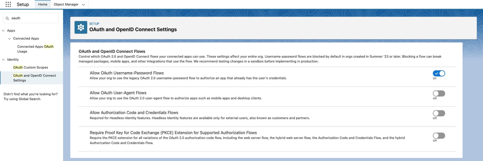The width and height of the screenshot is (483, 161).
Task: Open the App Launcher dots grid
Action: tap(8, 4)
